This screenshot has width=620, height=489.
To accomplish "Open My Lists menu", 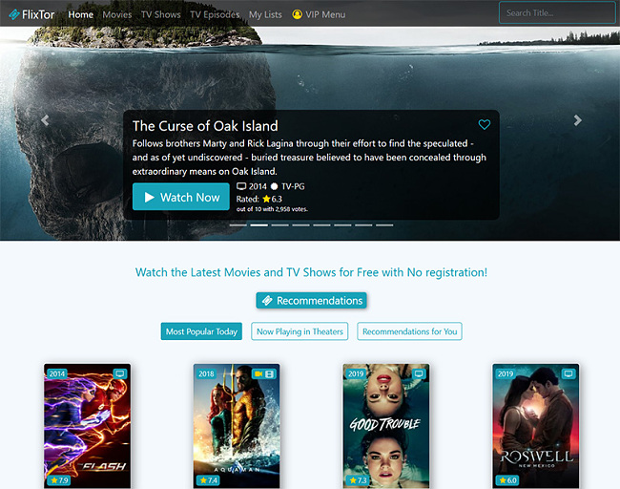I will coord(265,14).
